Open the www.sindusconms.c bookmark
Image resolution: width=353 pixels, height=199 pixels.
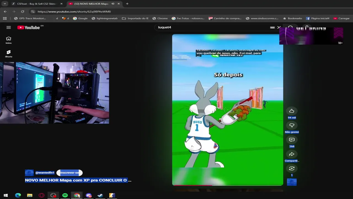tap(262, 18)
